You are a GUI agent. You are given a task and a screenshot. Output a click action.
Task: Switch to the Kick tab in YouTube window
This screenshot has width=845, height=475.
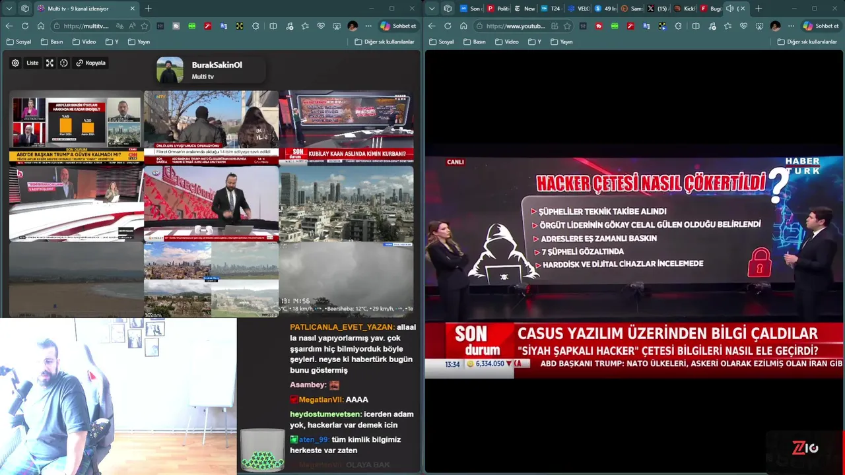pos(685,9)
